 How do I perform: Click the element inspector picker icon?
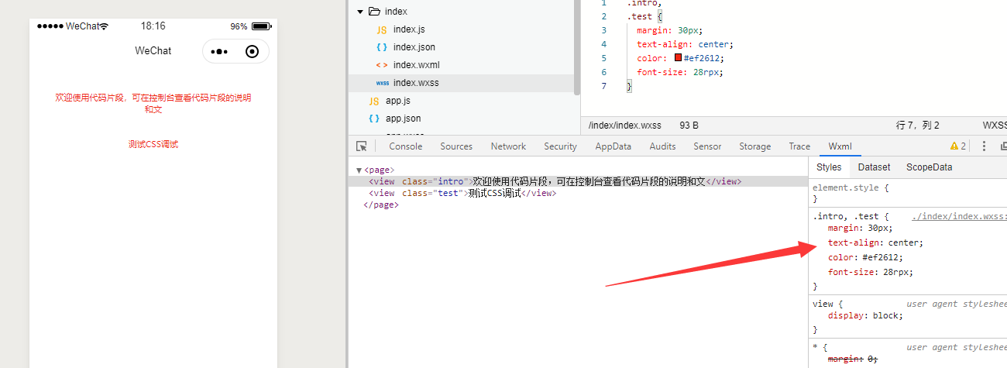362,146
